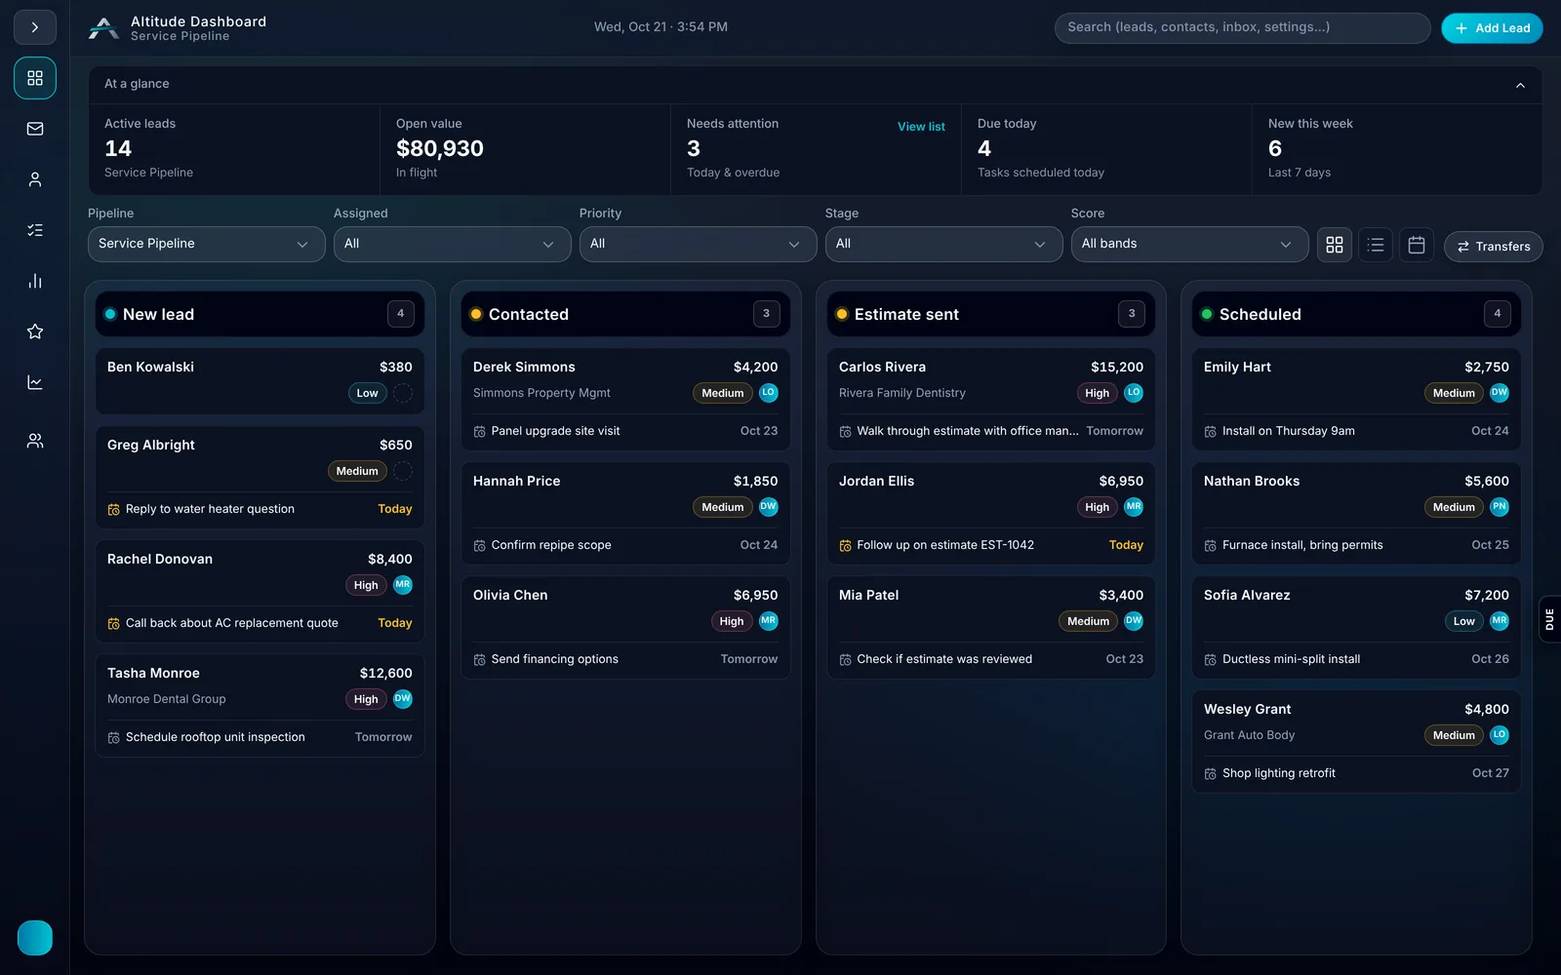Expand the sidebar with chevron button
The width and height of the screenshot is (1561, 975).
coord(35,27)
